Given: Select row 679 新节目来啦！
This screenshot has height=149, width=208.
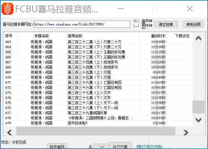Looking at the screenshot, I should [x=98, y=123].
